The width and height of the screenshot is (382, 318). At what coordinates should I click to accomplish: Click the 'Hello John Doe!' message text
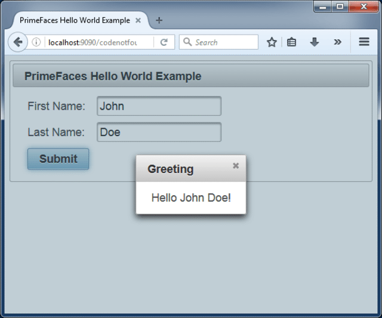tap(191, 197)
